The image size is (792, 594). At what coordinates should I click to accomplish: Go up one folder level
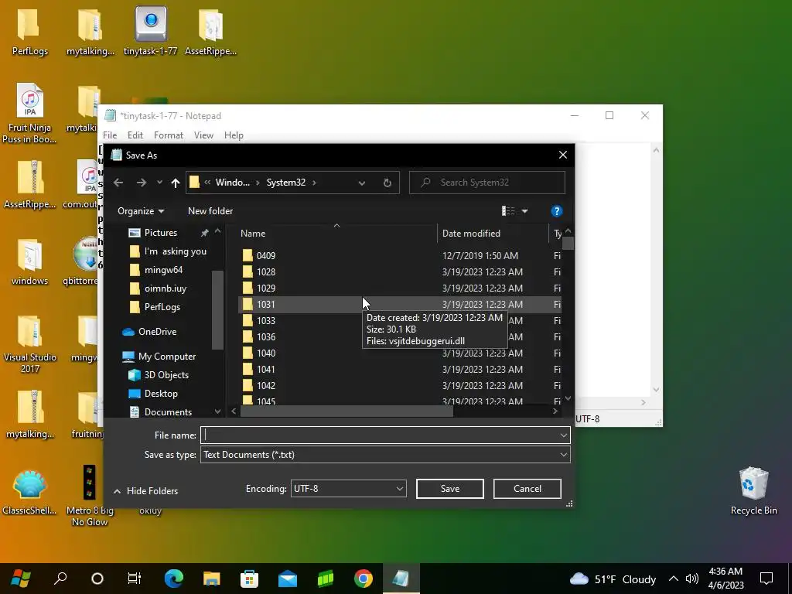click(176, 183)
